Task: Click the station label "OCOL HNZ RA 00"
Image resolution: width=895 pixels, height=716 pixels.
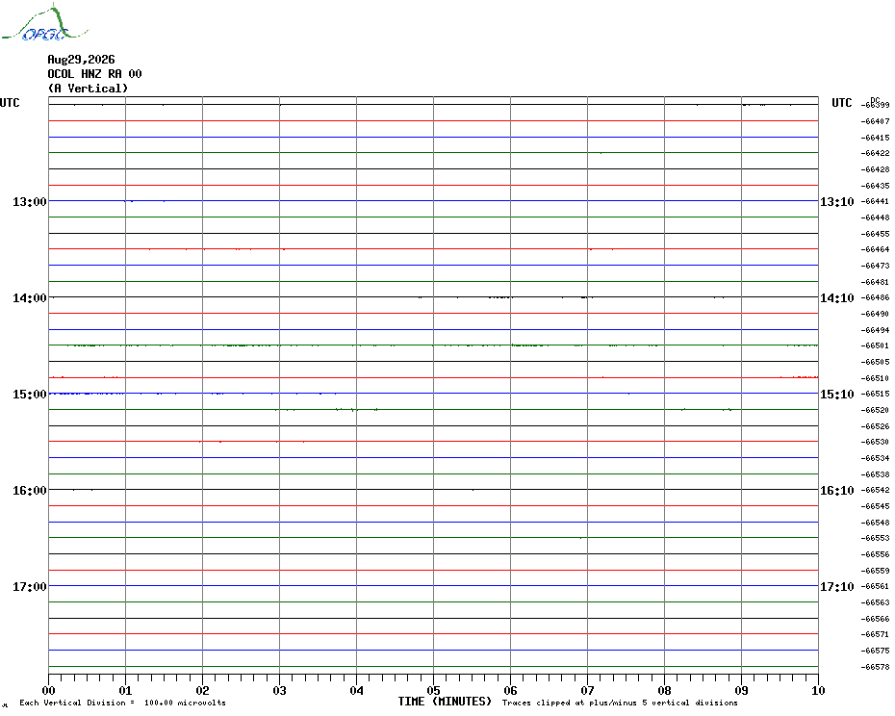Action: click(x=94, y=74)
